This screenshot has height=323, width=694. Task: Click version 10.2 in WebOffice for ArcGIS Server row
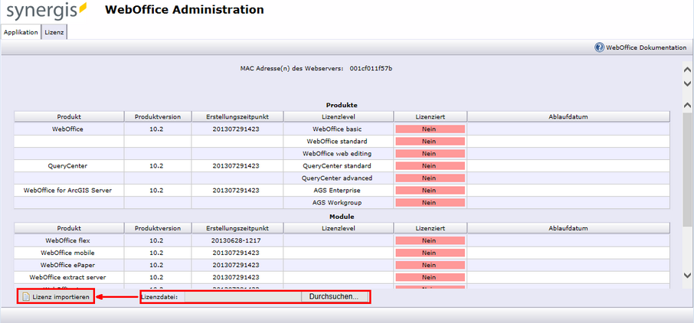pos(157,191)
